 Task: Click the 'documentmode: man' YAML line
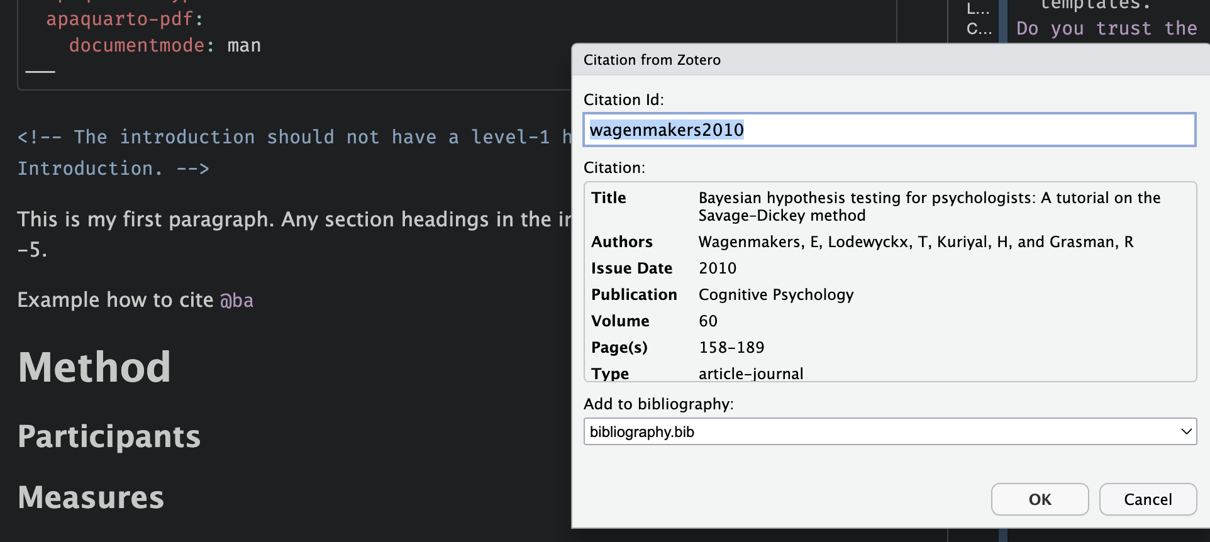(165, 45)
